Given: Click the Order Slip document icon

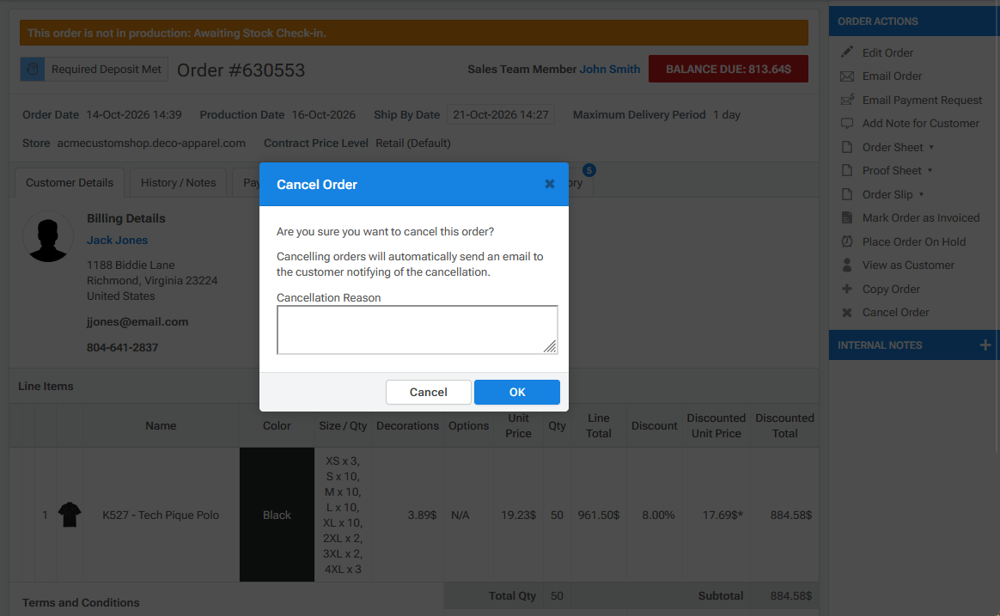Looking at the screenshot, I should (x=847, y=194).
